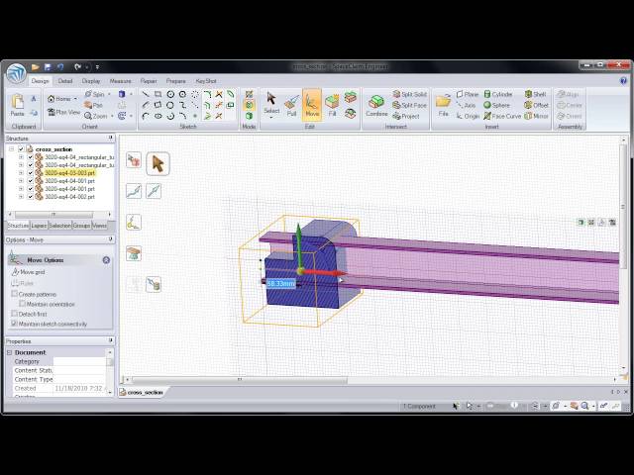634x475 pixels.
Task: Open the KeyShot ribbon tab
Action: [x=206, y=81]
